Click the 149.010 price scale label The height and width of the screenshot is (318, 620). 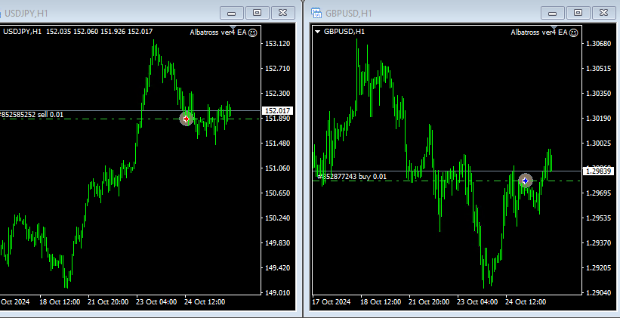[x=278, y=292]
